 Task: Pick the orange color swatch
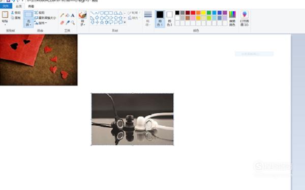[x=198, y=13]
